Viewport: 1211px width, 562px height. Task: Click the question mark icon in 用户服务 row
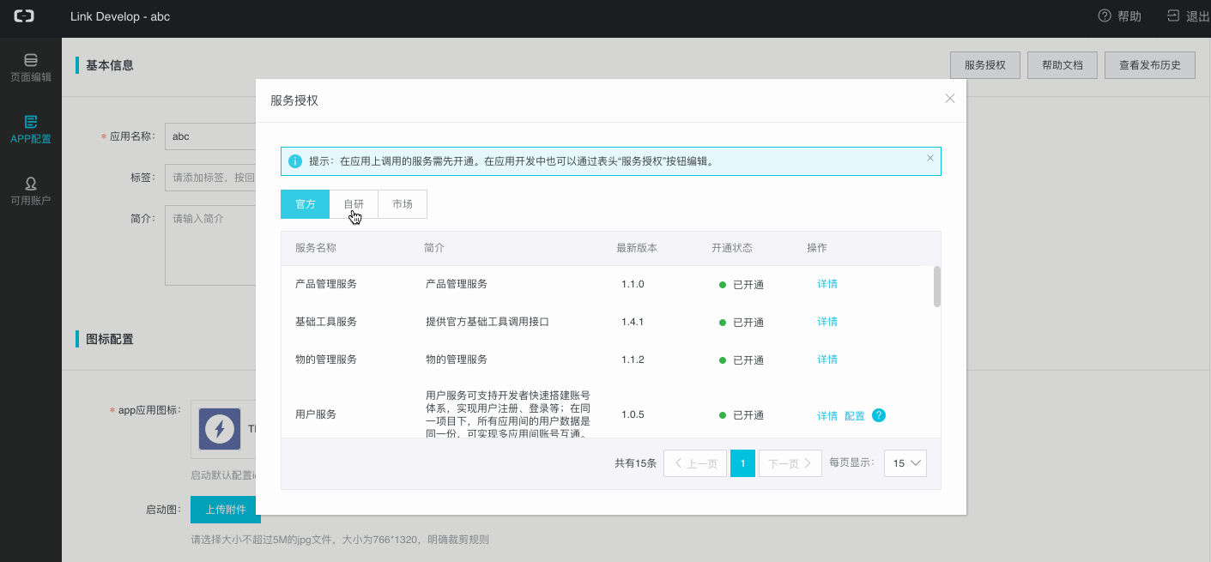879,415
